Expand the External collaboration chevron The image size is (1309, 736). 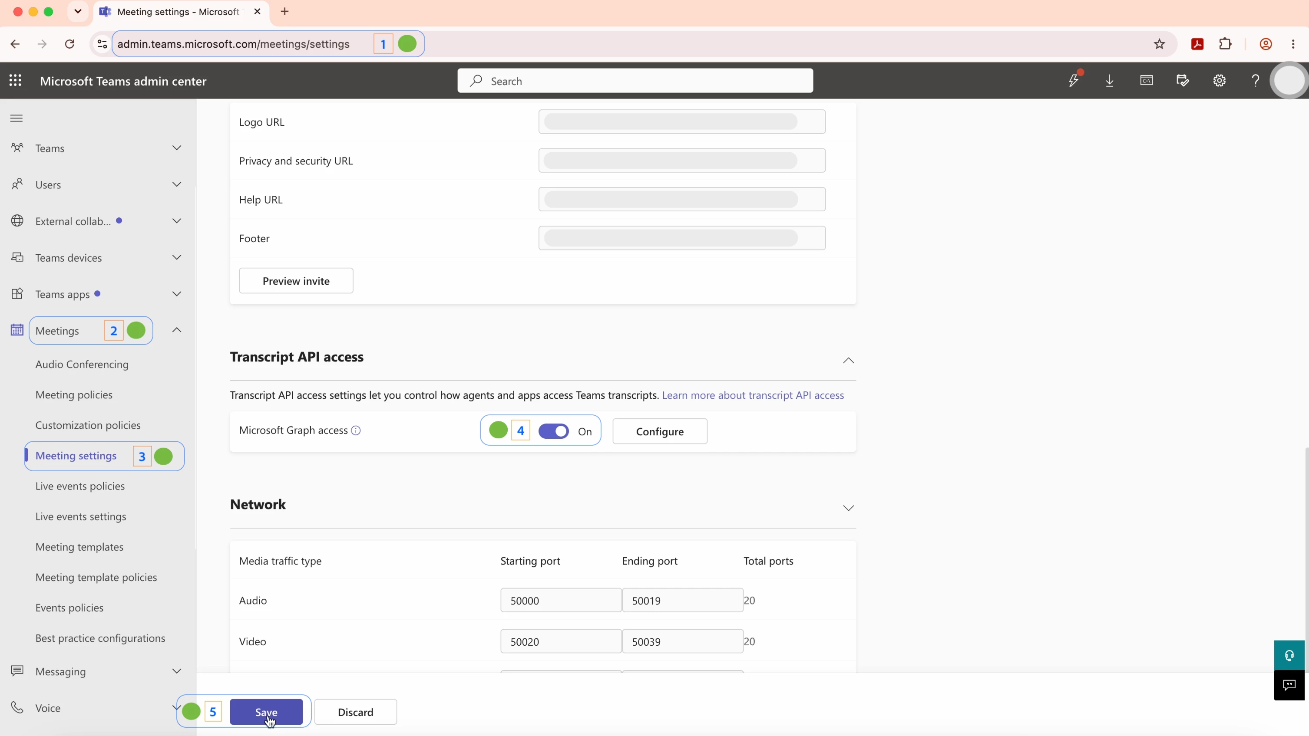[177, 221]
